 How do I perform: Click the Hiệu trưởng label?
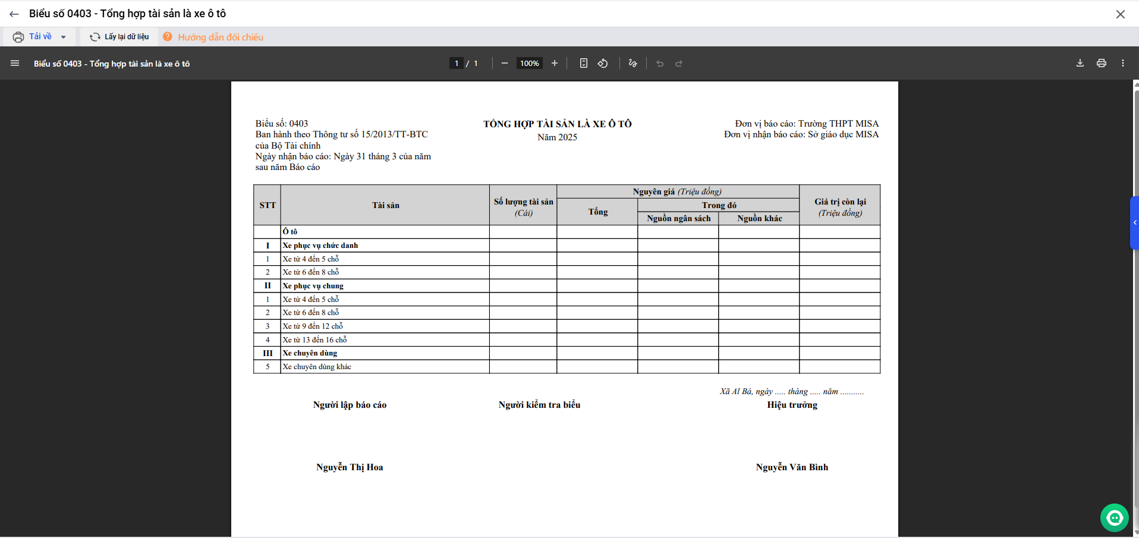[792, 405]
